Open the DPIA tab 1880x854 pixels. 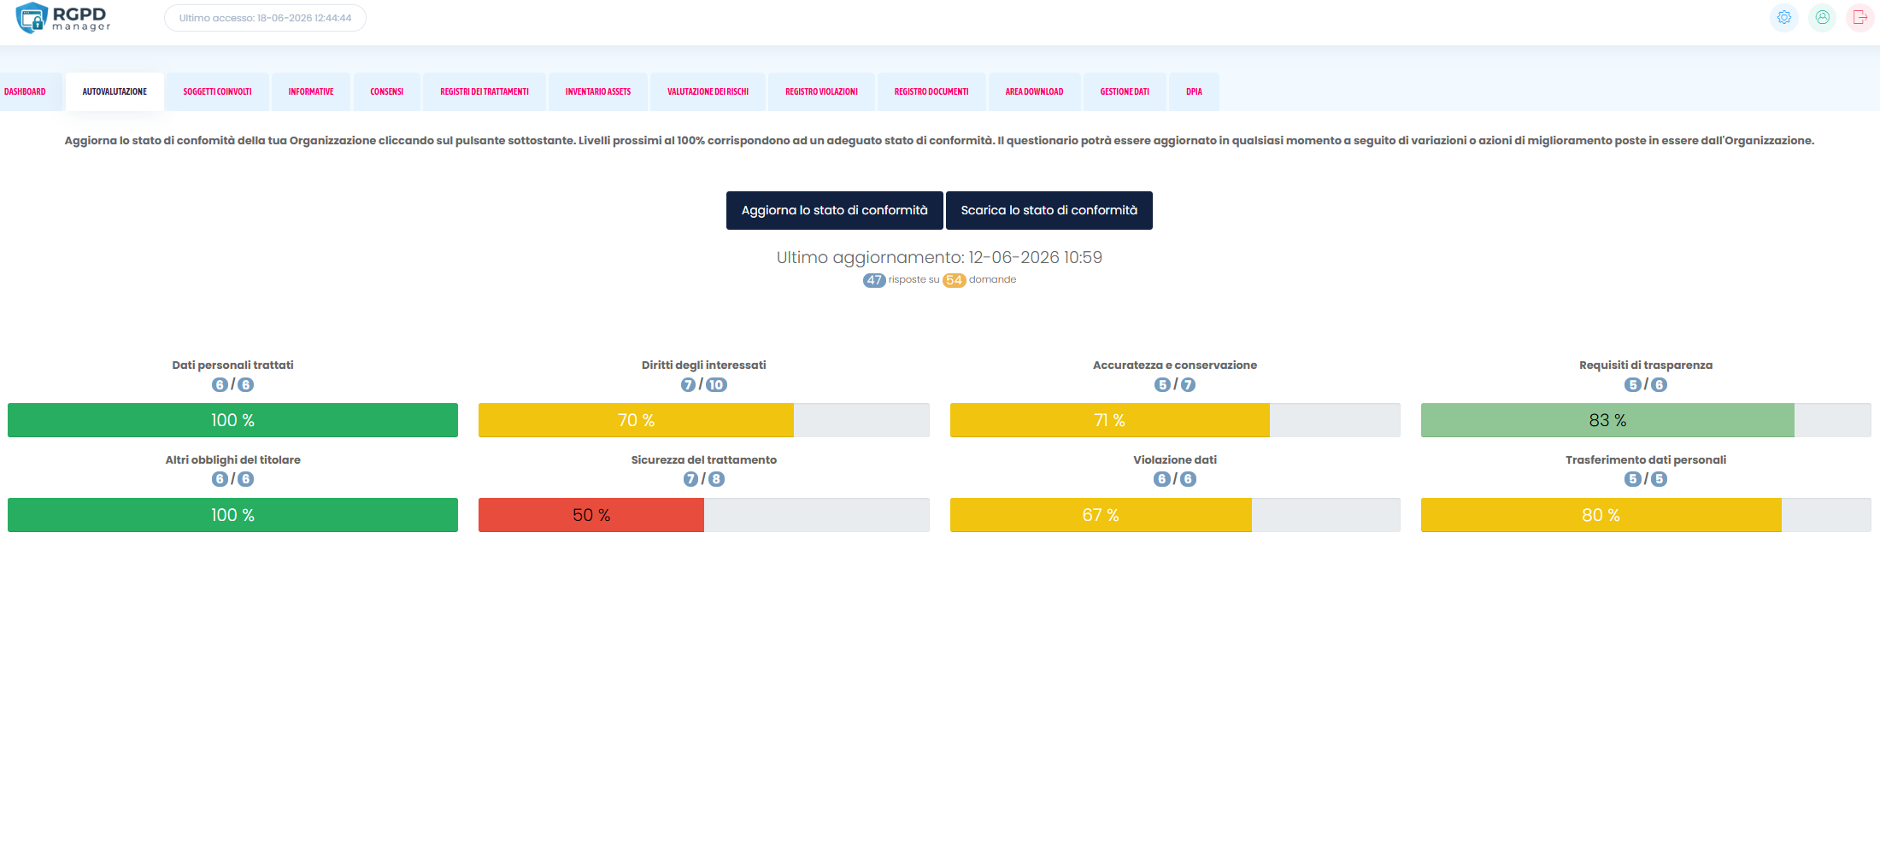pyautogui.click(x=1194, y=91)
